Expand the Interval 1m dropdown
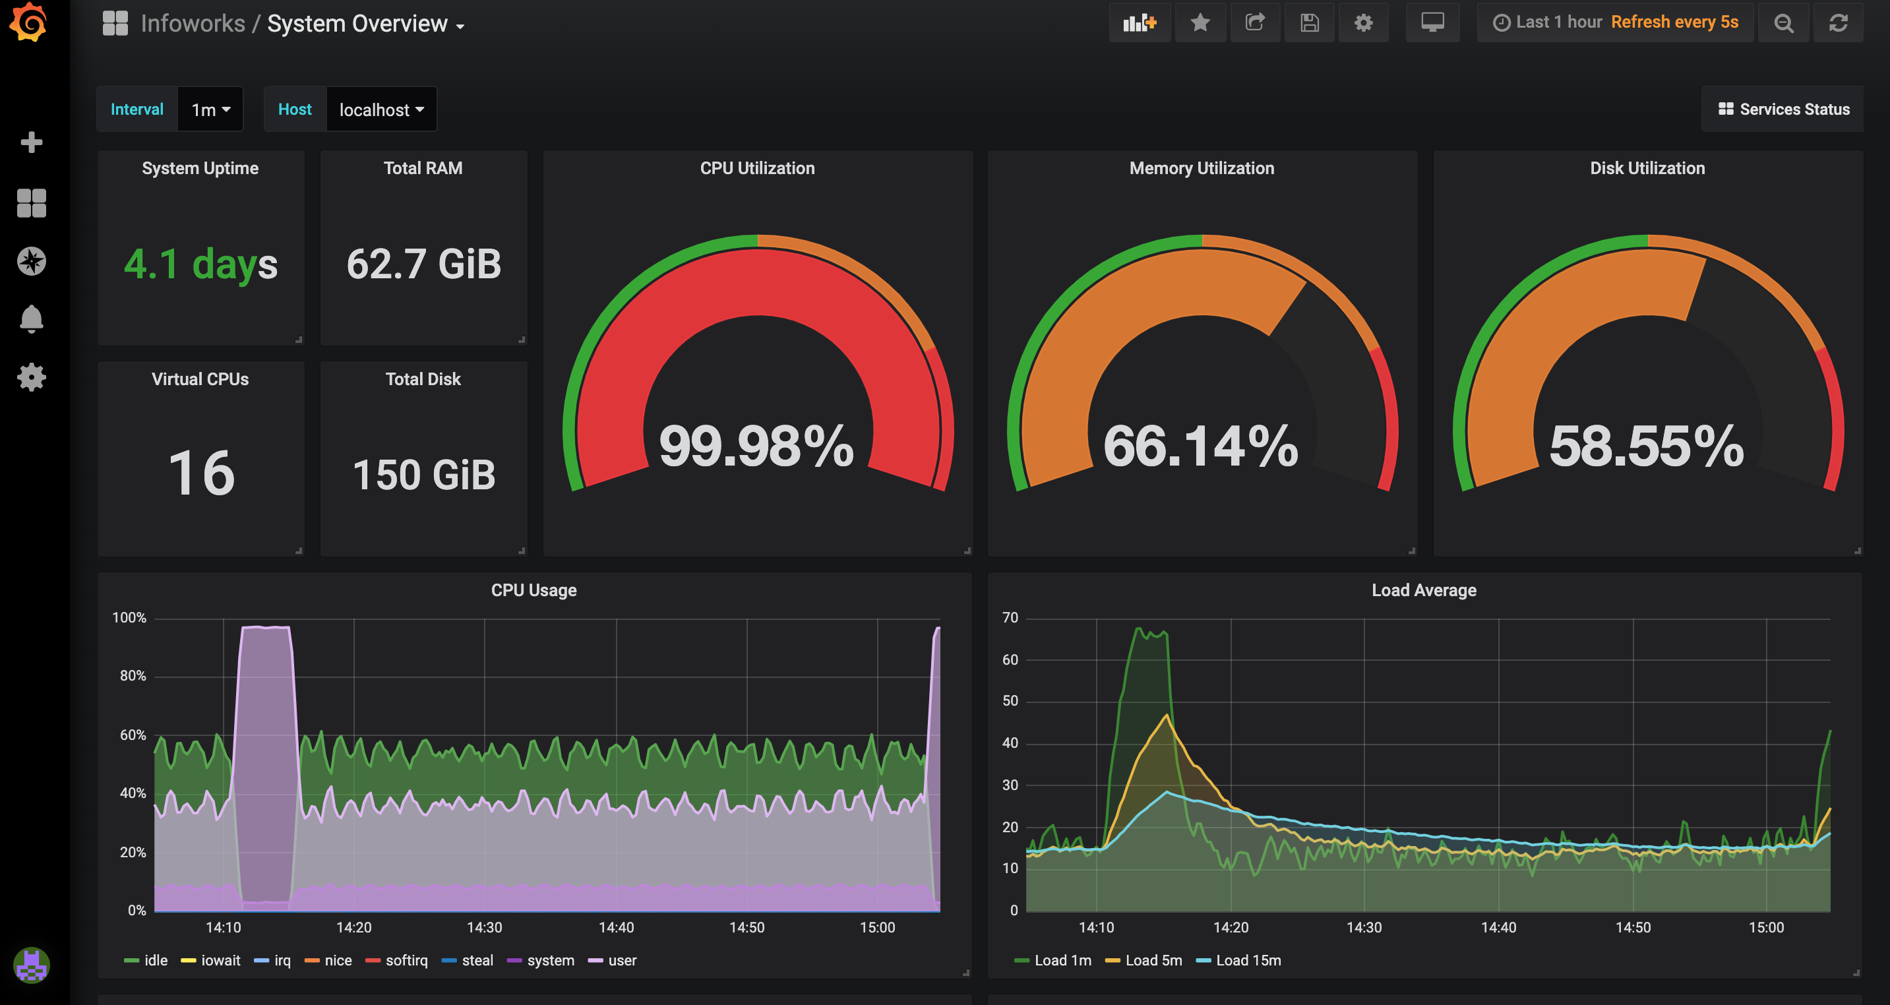This screenshot has width=1890, height=1005. coord(210,109)
